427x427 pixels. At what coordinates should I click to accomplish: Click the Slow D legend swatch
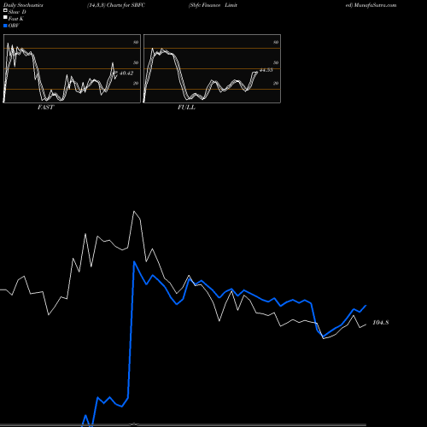(5, 11)
